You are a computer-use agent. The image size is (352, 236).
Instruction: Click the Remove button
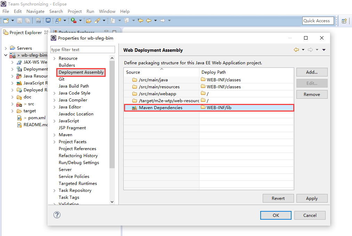[x=312, y=95]
